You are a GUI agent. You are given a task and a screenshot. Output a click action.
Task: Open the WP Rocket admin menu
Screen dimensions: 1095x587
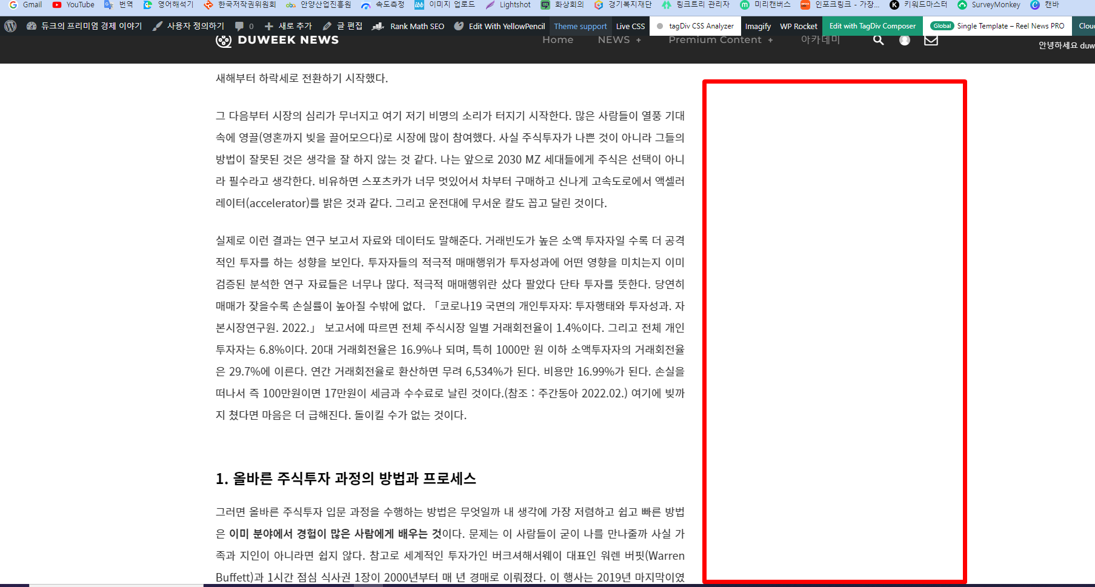click(x=799, y=26)
